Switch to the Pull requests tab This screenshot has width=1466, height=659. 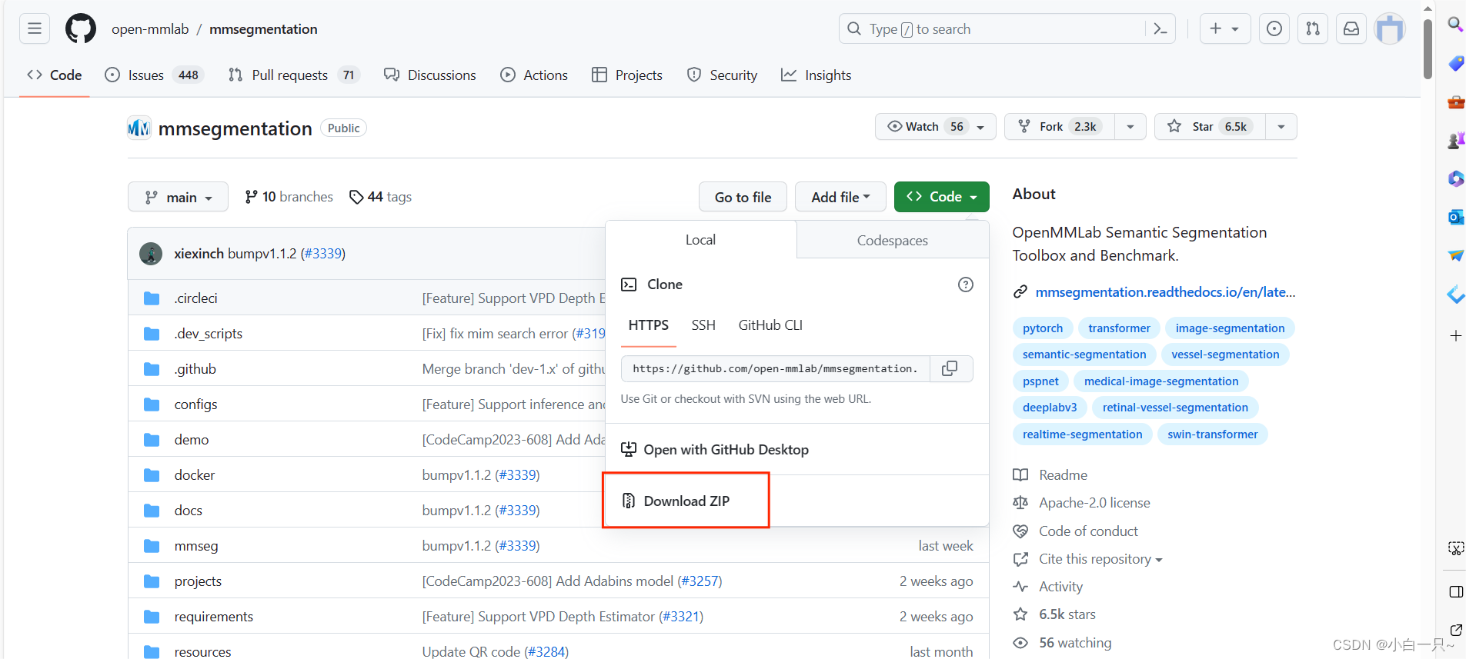click(294, 75)
